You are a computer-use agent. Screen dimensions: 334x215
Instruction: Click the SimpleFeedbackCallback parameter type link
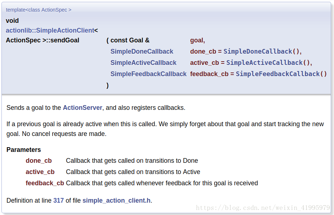point(148,74)
